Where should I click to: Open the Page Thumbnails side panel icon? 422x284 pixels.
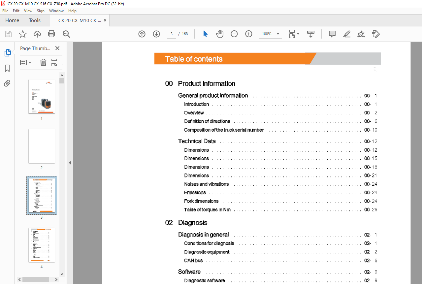[7, 53]
